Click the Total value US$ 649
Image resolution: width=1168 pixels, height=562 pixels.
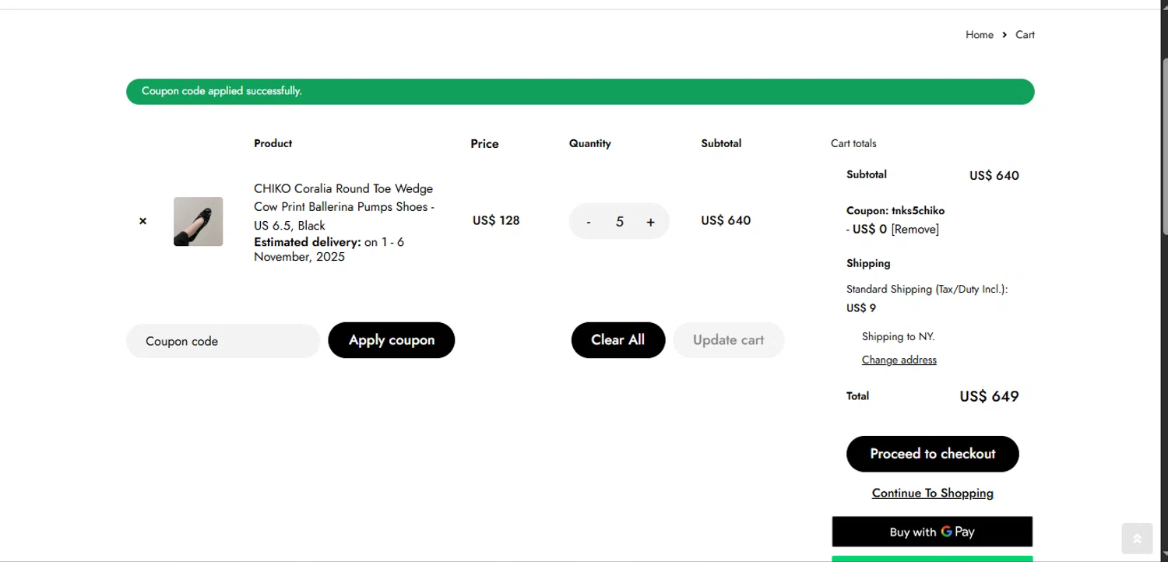coord(989,397)
